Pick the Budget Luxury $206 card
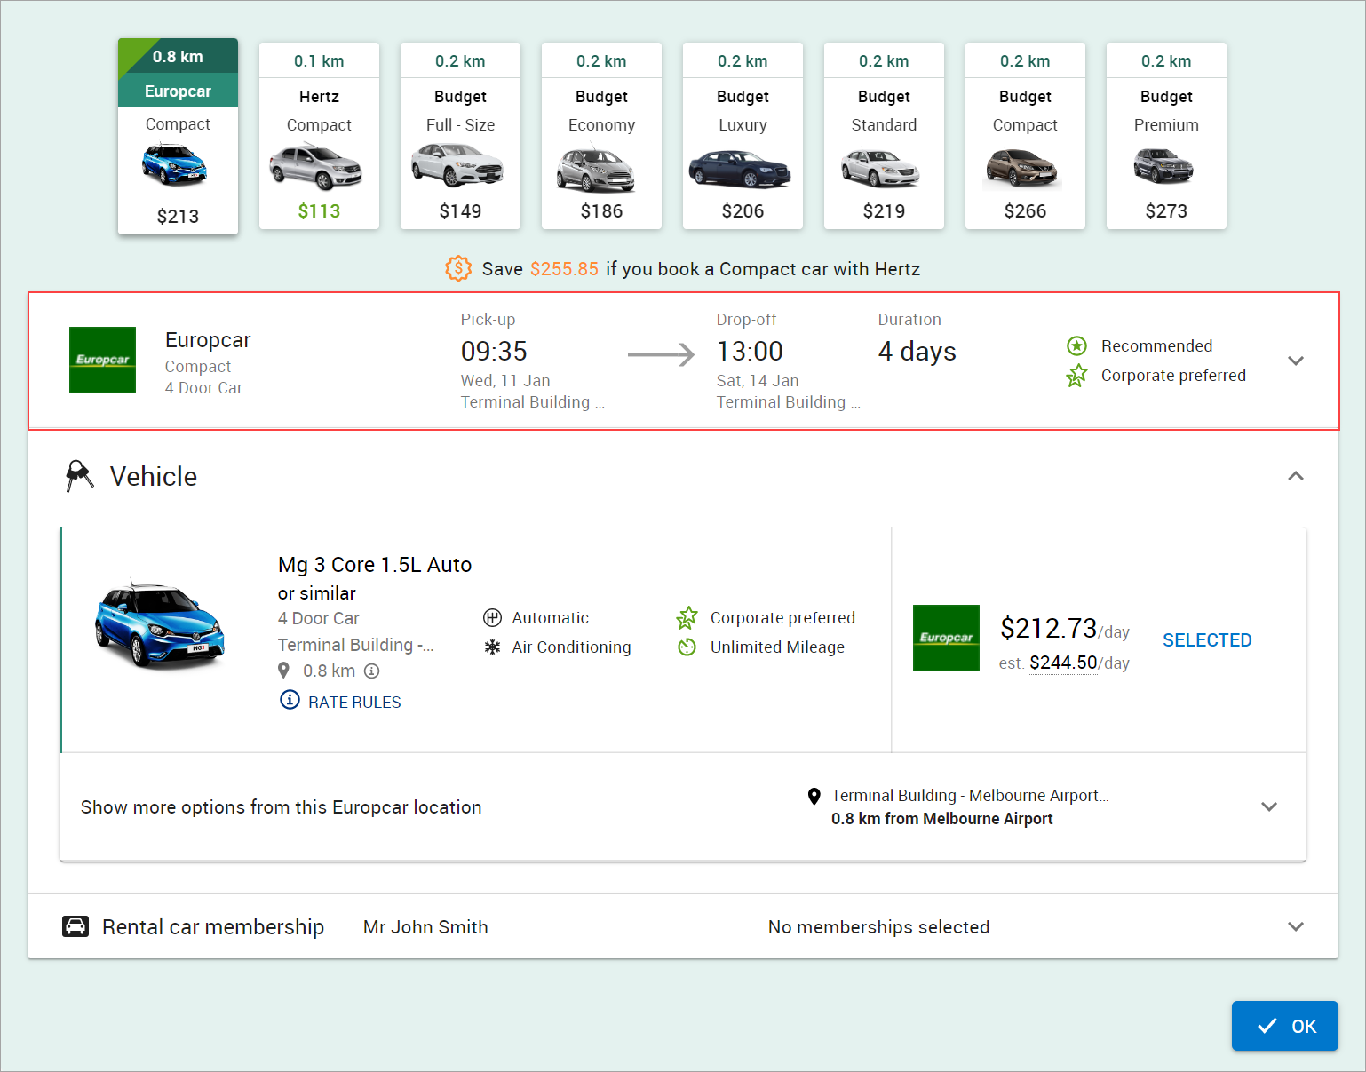This screenshot has height=1072, width=1366. pyautogui.click(x=743, y=136)
